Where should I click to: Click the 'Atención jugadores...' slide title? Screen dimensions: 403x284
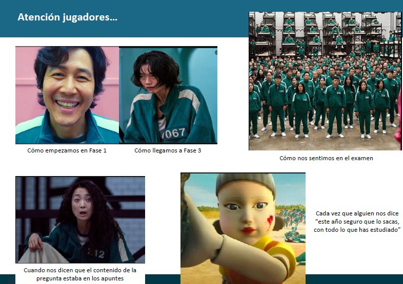pos(67,17)
